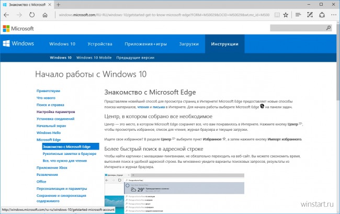Open the Microsoft Edge sidebar link
340x214 pixels.
pyautogui.click(x=49, y=140)
